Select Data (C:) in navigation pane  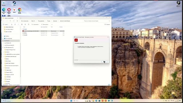pos(11,41)
